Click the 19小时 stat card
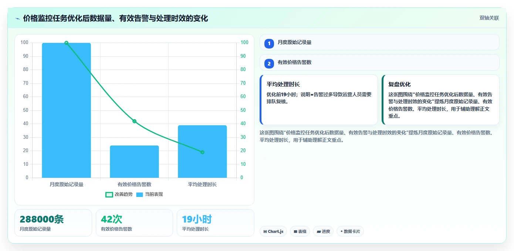Image resolution: width=514 pixels, height=251 pixels. pos(216,223)
